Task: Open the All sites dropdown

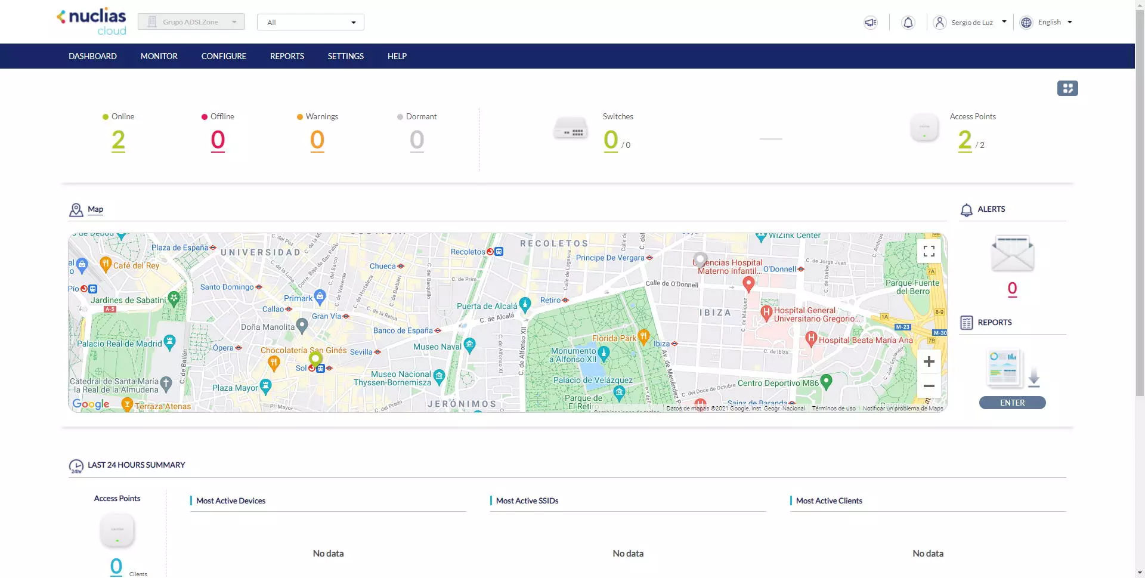Action: pos(310,23)
